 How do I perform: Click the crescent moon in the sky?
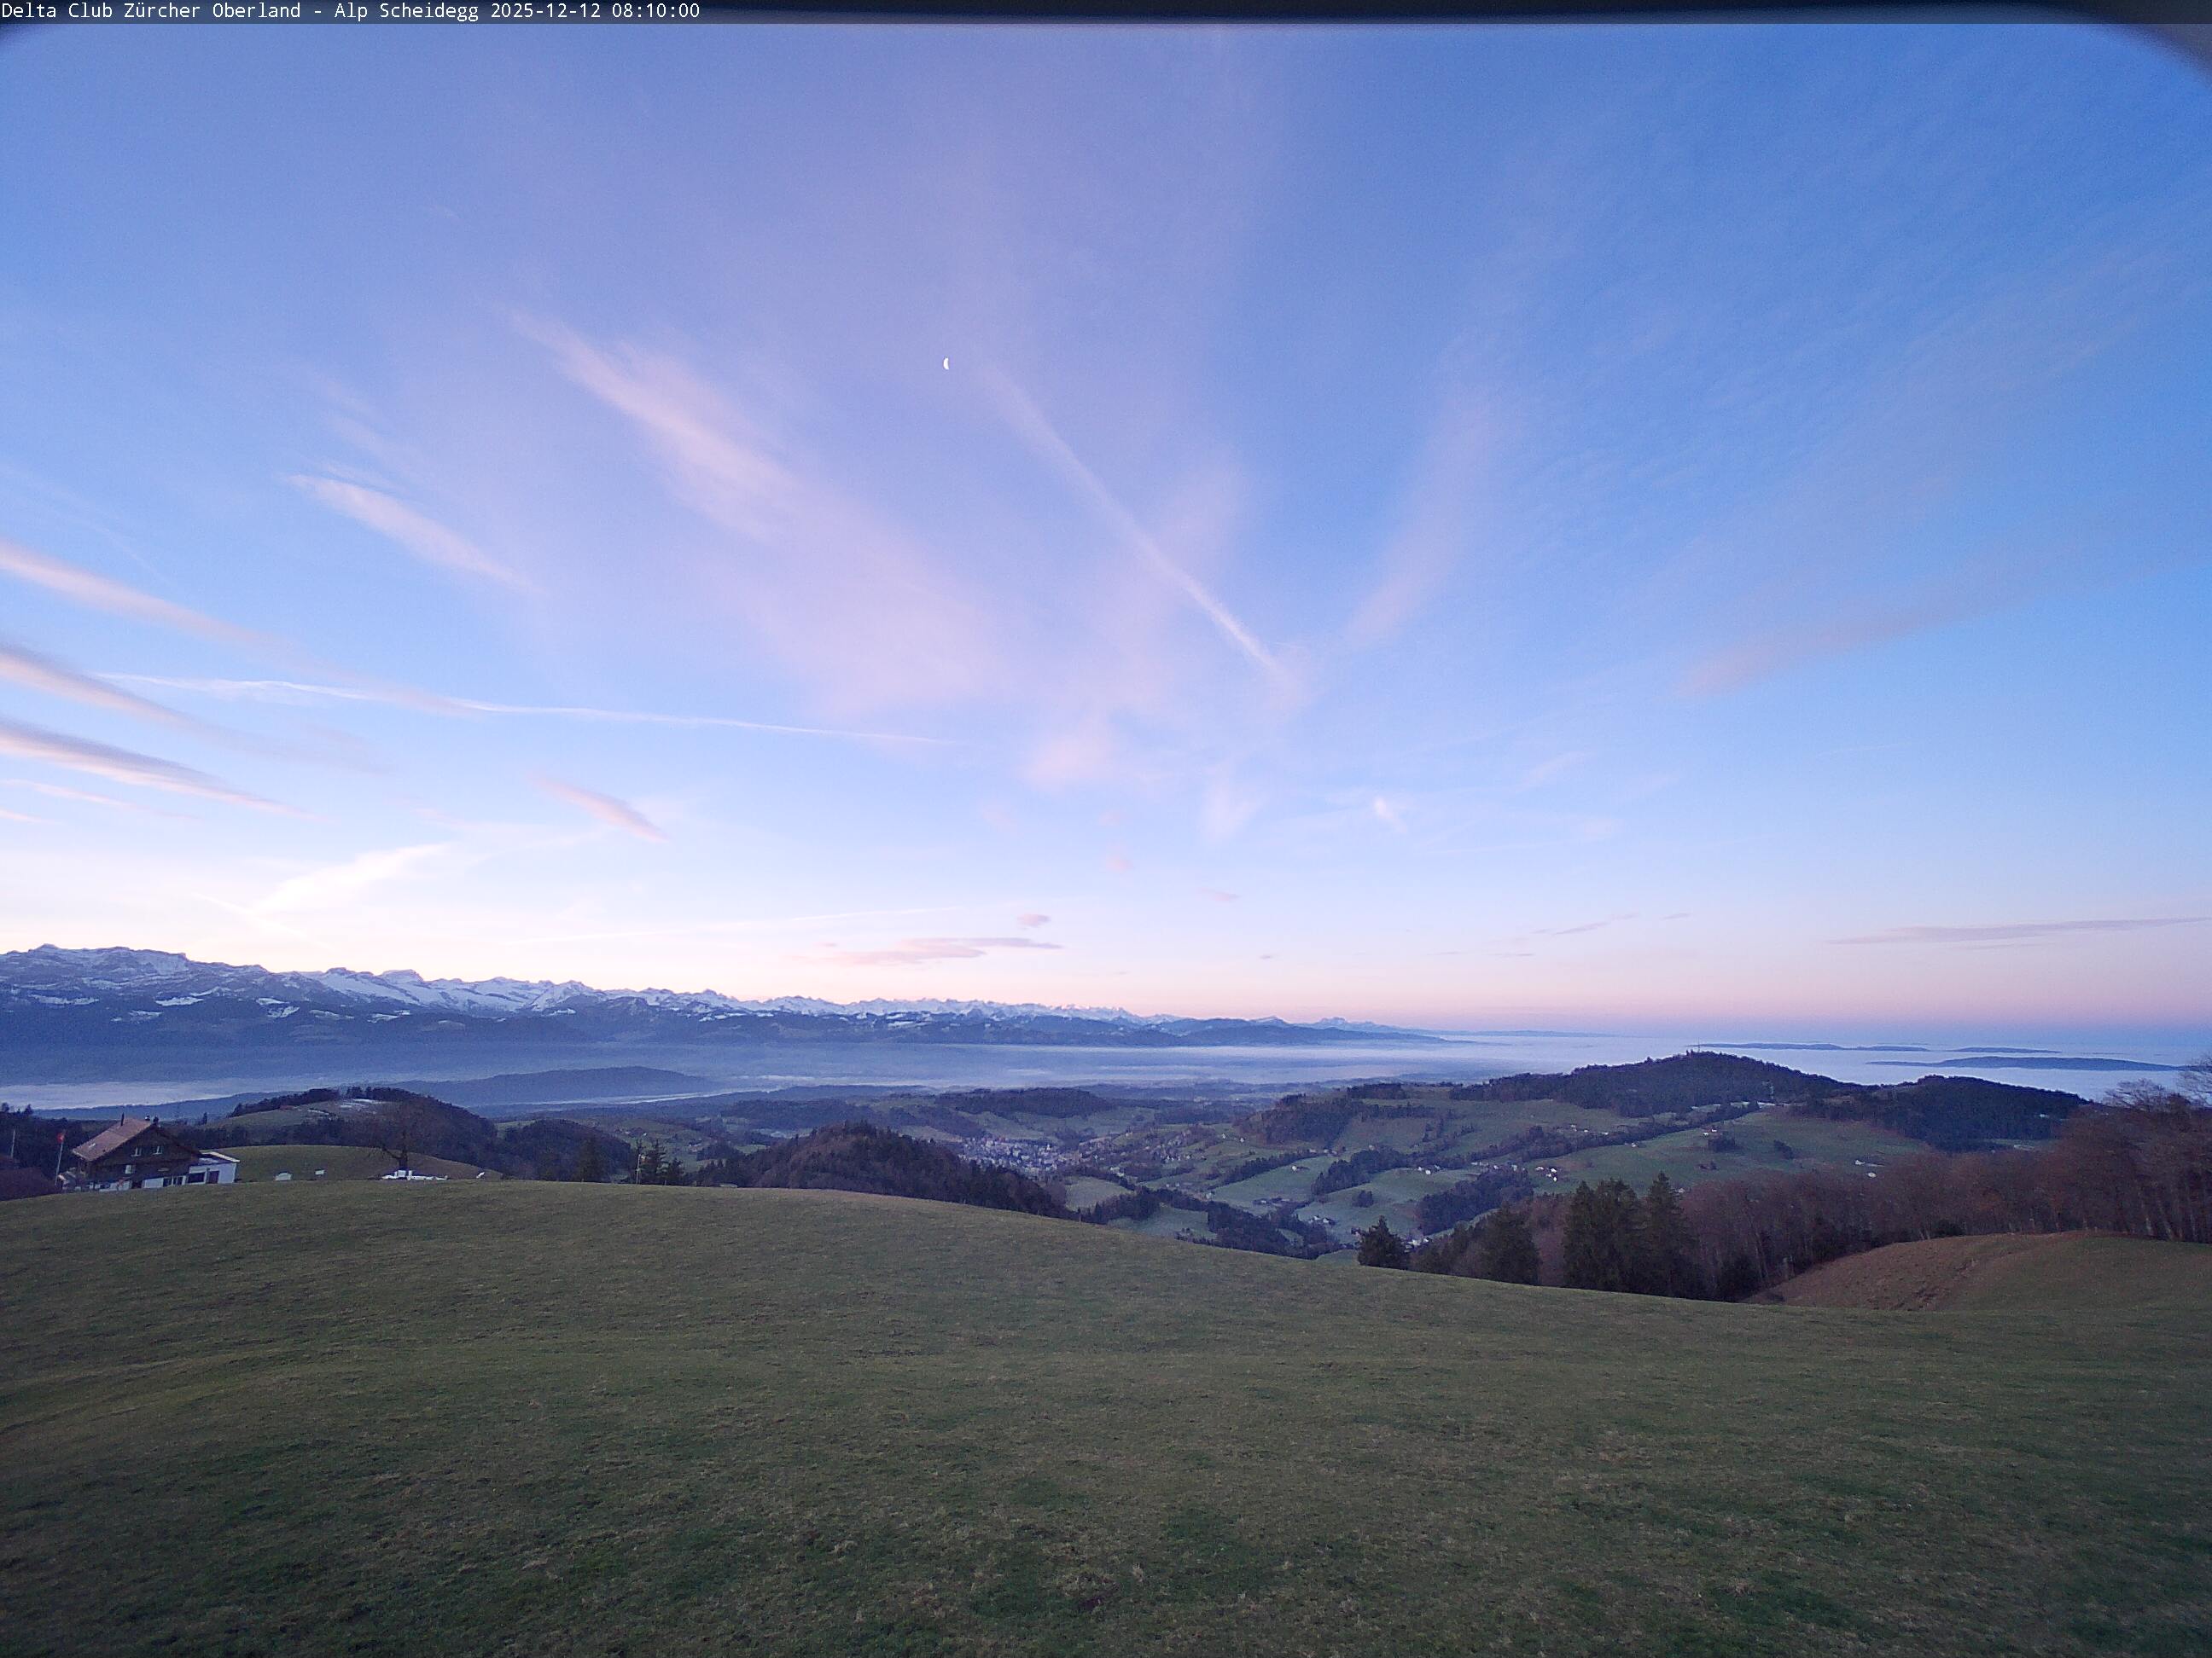pos(945,364)
